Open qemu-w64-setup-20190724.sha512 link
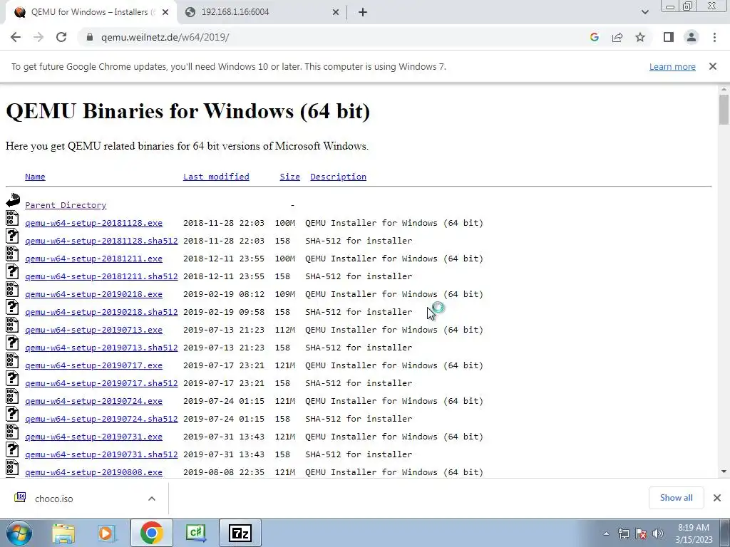This screenshot has height=547, width=730. 101,419
